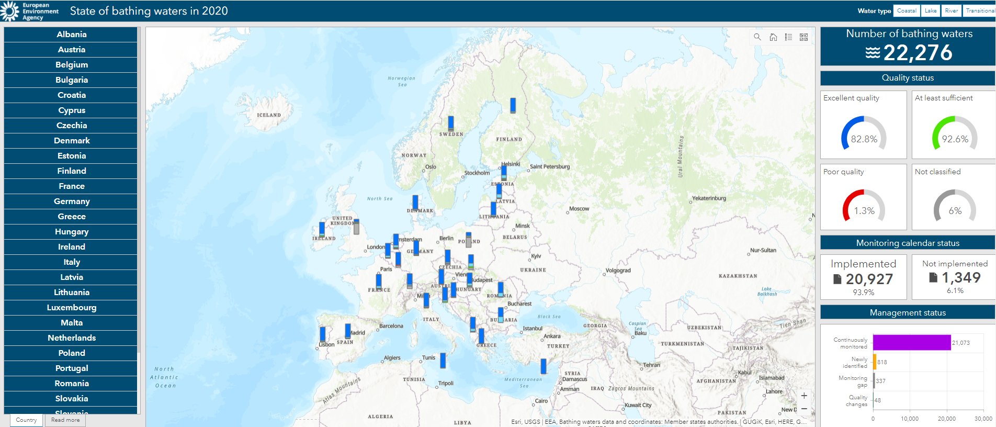This screenshot has width=996, height=427.
Task: Pick Cyprus in the country list
Action: 71,110
